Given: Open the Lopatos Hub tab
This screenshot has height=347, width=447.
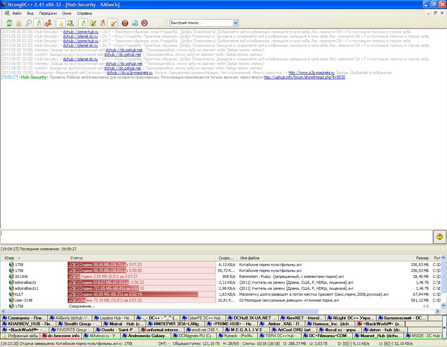Looking at the screenshot, I should pyautogui.click(x=113, y=318).
